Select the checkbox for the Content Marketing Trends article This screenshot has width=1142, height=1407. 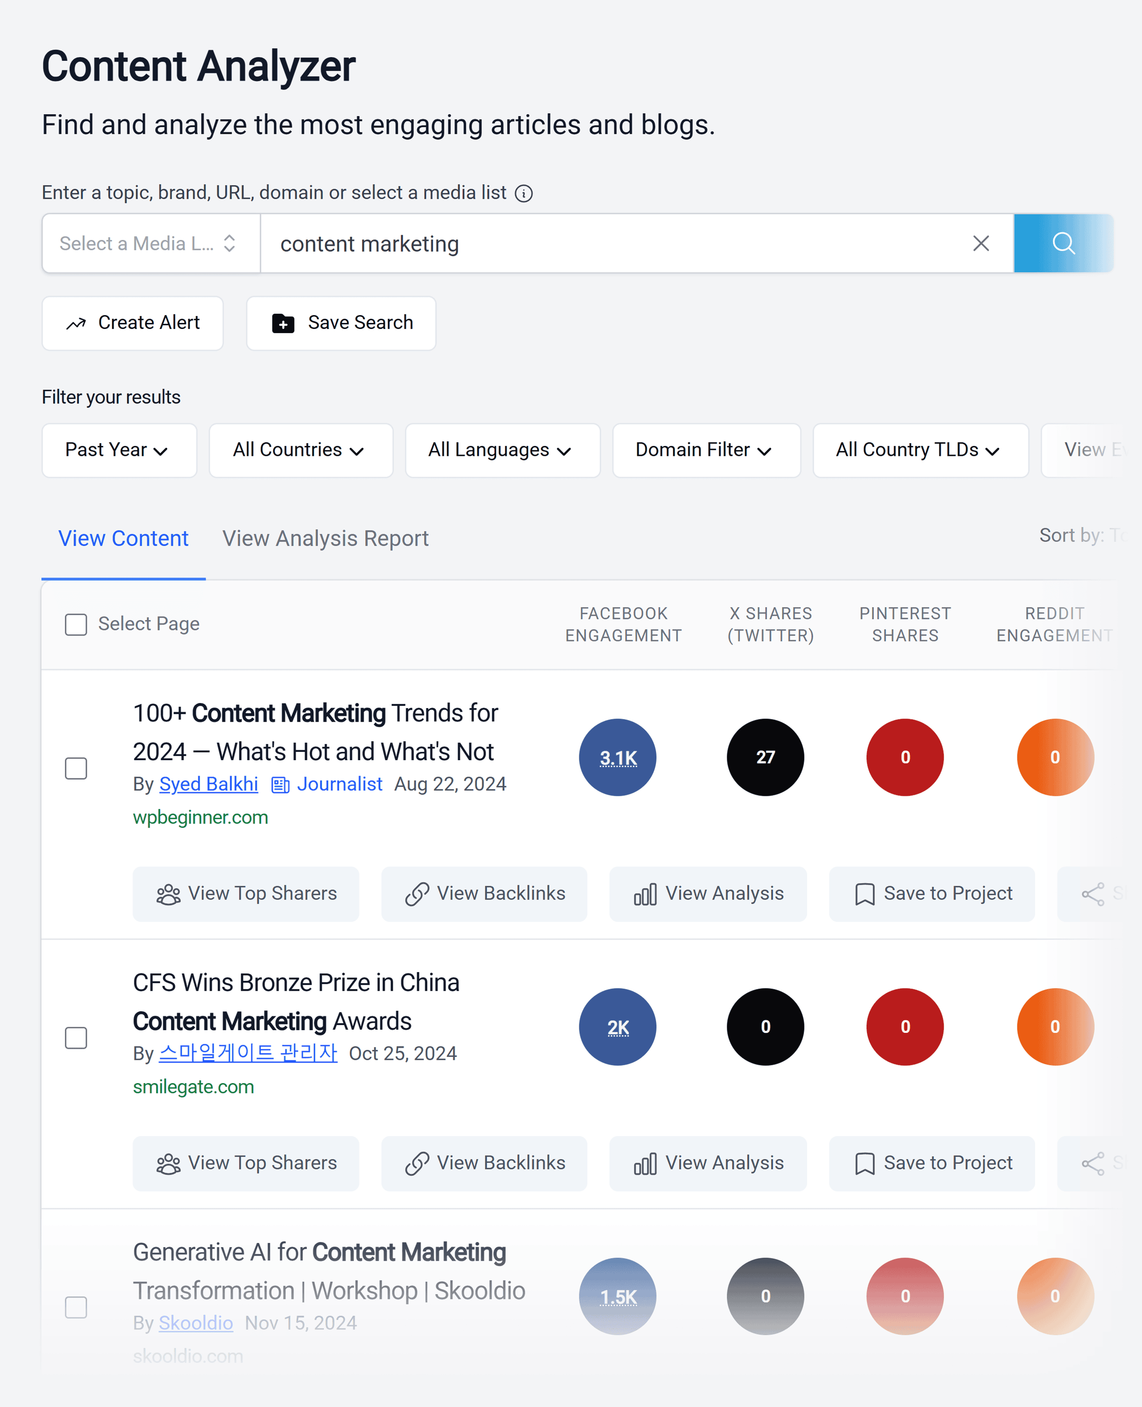76,768
